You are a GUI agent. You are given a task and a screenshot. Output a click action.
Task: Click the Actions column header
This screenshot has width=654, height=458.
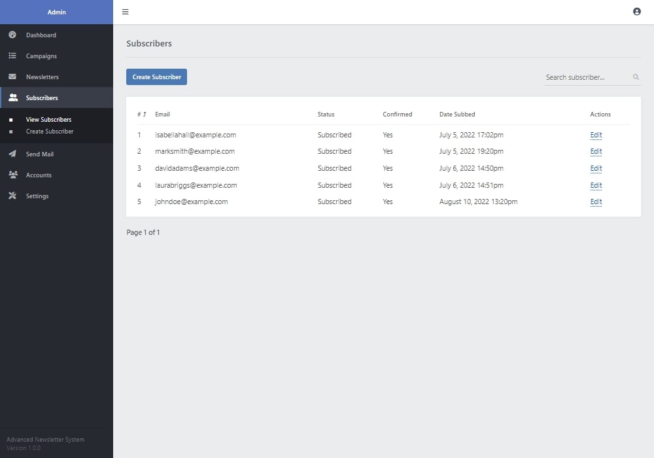click(x=600, y=114)
